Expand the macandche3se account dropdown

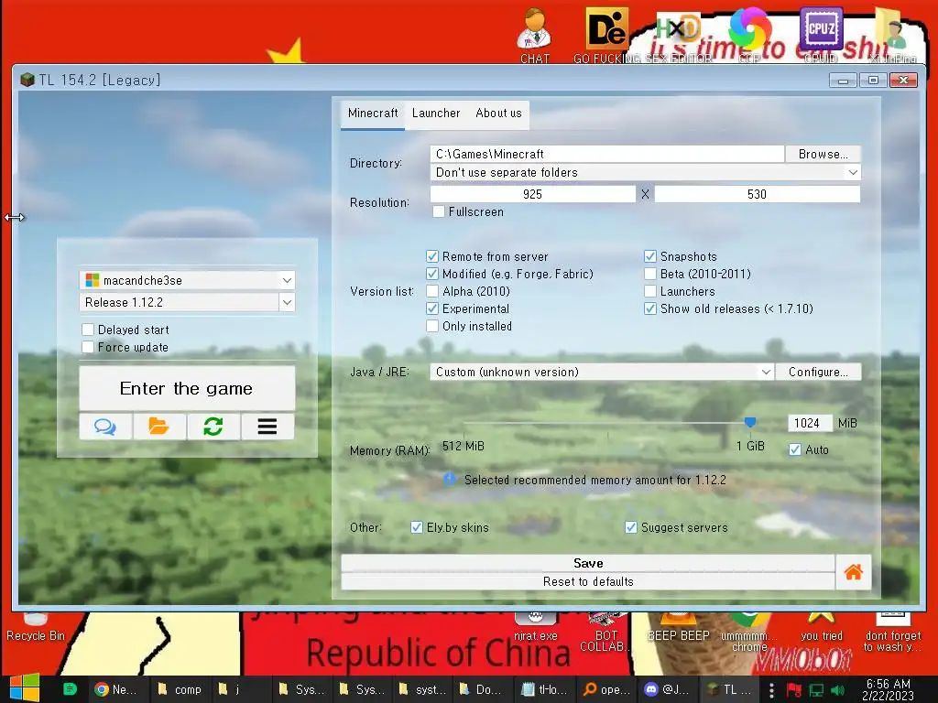pyautogui.click(x=287, y=280)
